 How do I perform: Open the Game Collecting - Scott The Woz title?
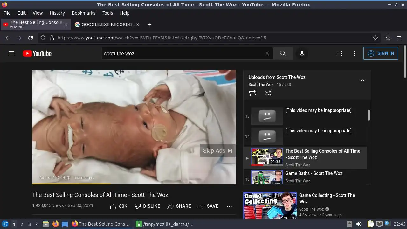[x=327, y=198]
